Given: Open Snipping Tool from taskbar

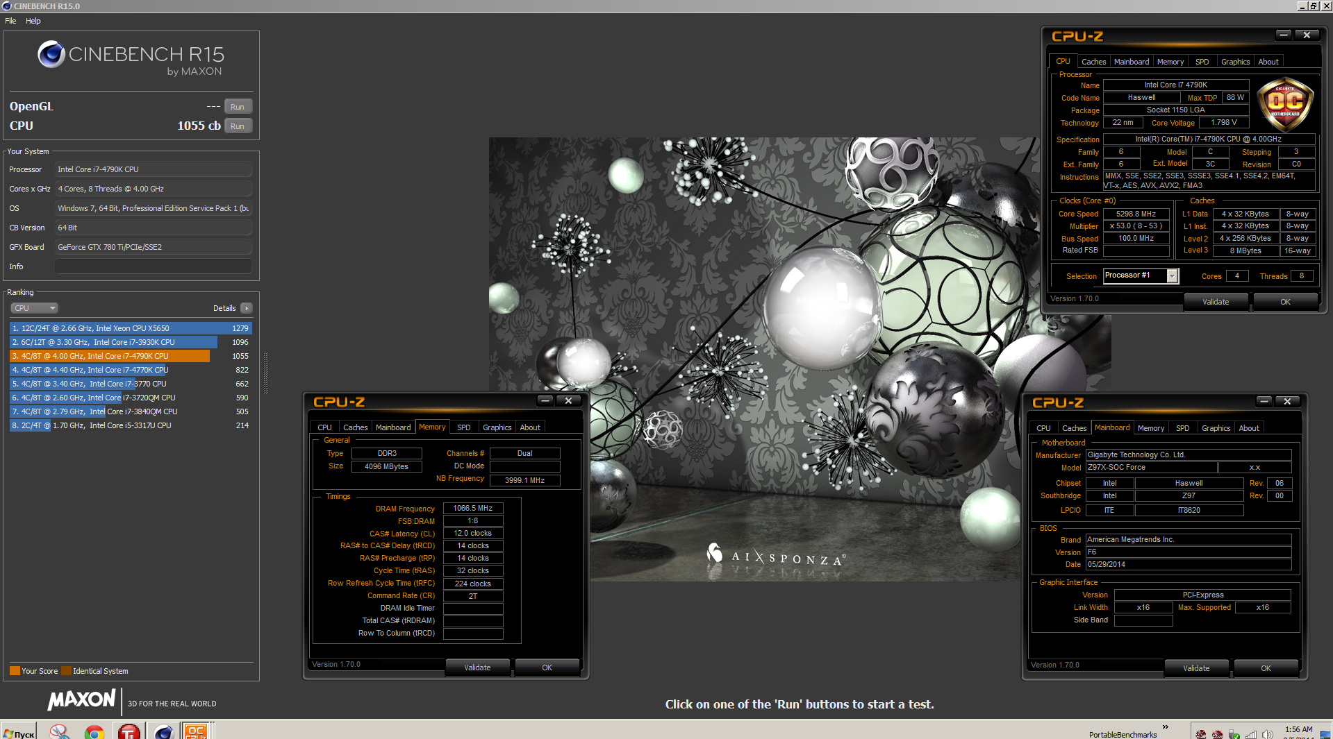Looking at the screenshot, I should tap(60, 731).
